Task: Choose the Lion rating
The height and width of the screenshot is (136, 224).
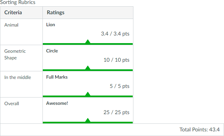Action: coord(51,25)
